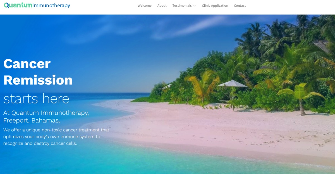The height and width of the screenshot is (174, 335).
Task: Expand the chevron arrow beside Testimonials
Action: [x=194, y=6]
